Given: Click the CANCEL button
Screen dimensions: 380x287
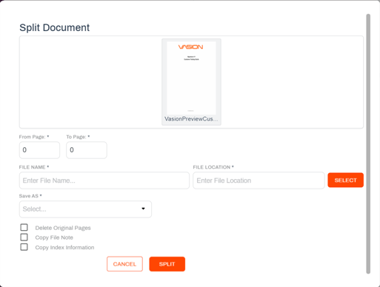Looking at the screenshot, I should click(x=124, y=264).
